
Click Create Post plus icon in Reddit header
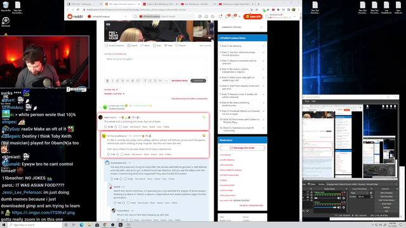(x=240, y=16)
